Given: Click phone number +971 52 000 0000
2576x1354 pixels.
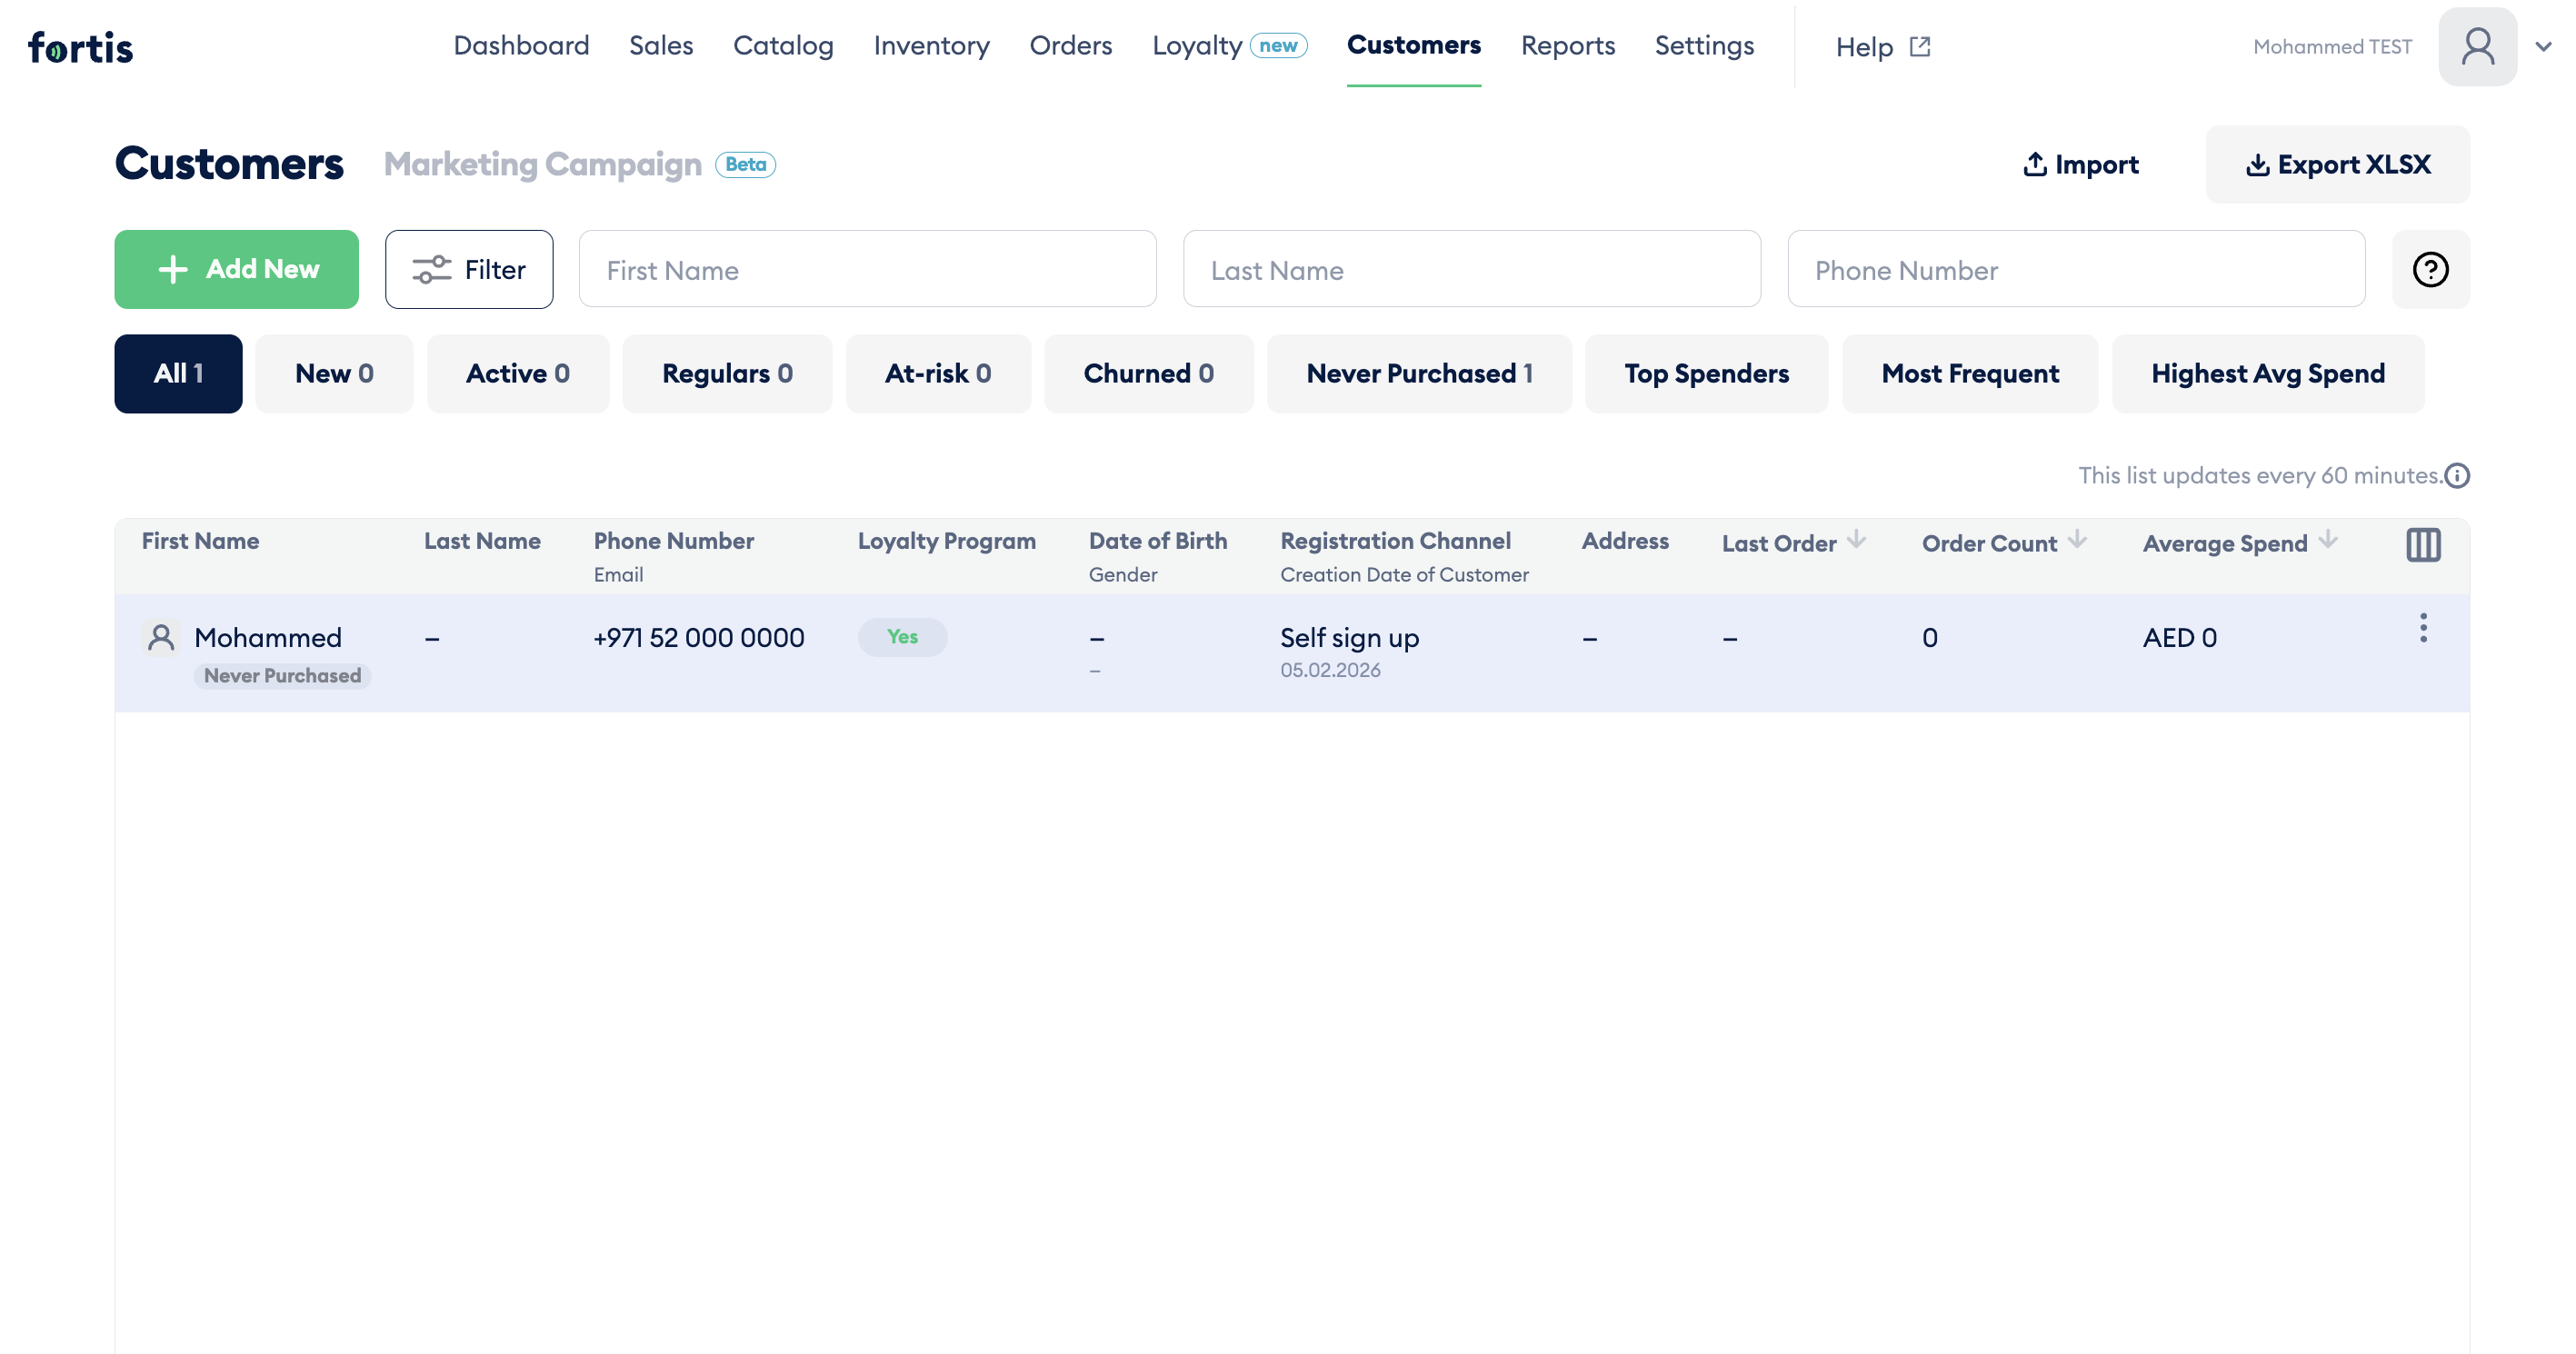Looking at the screenshot, I should pyautogui.click(x=698, y=637).
